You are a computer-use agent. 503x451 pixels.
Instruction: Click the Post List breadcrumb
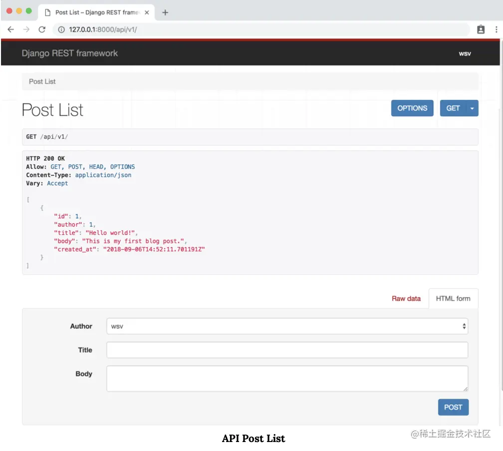click(42, 81)
